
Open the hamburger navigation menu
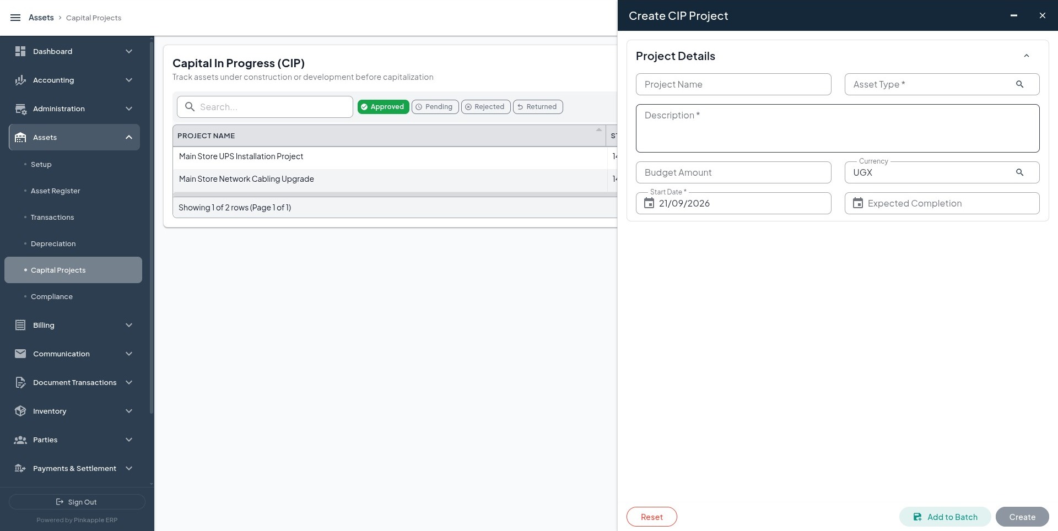coord(15,18)
